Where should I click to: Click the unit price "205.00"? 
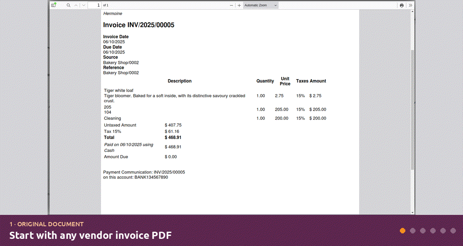[282, 109]
